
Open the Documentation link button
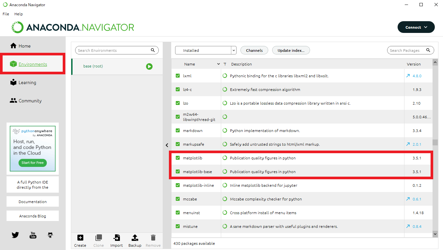tap(33, 201)
